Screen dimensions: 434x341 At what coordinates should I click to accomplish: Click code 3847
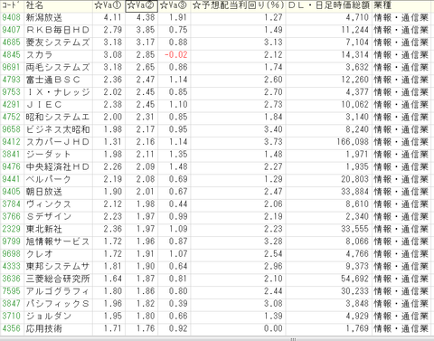[12, 304]
